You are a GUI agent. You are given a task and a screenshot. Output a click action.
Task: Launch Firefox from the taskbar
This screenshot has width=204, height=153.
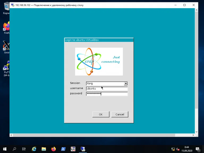pos(53,149)
